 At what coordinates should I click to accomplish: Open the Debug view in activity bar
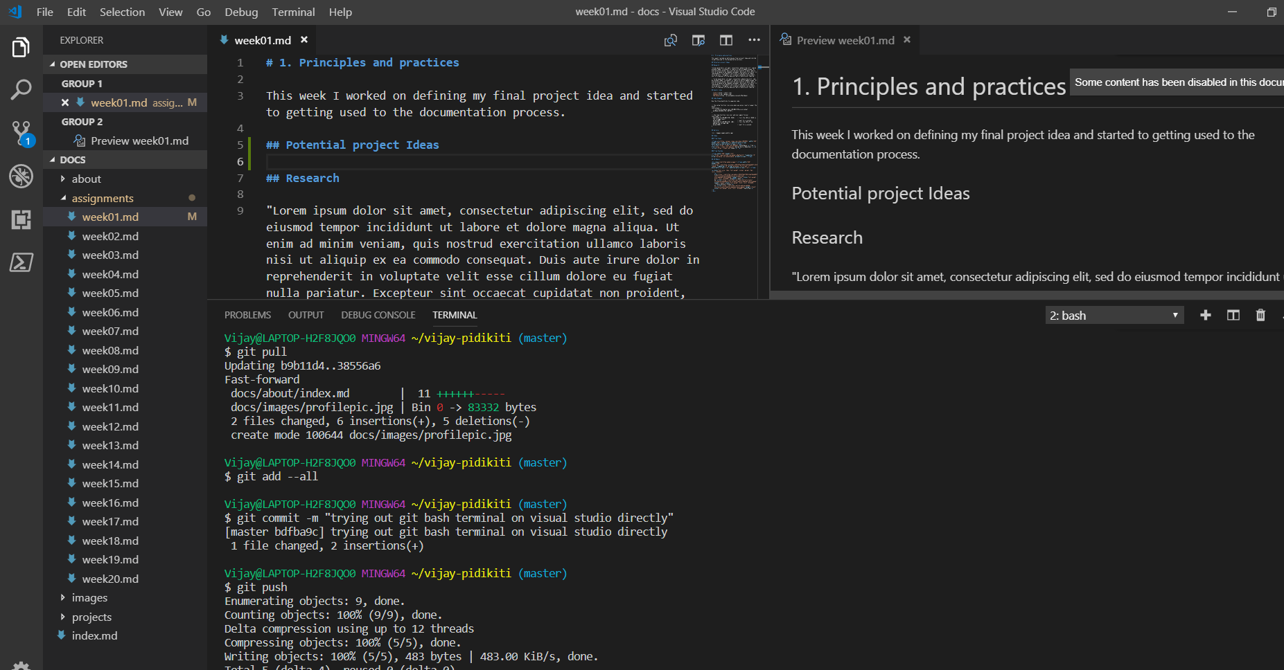coord(21,176)
